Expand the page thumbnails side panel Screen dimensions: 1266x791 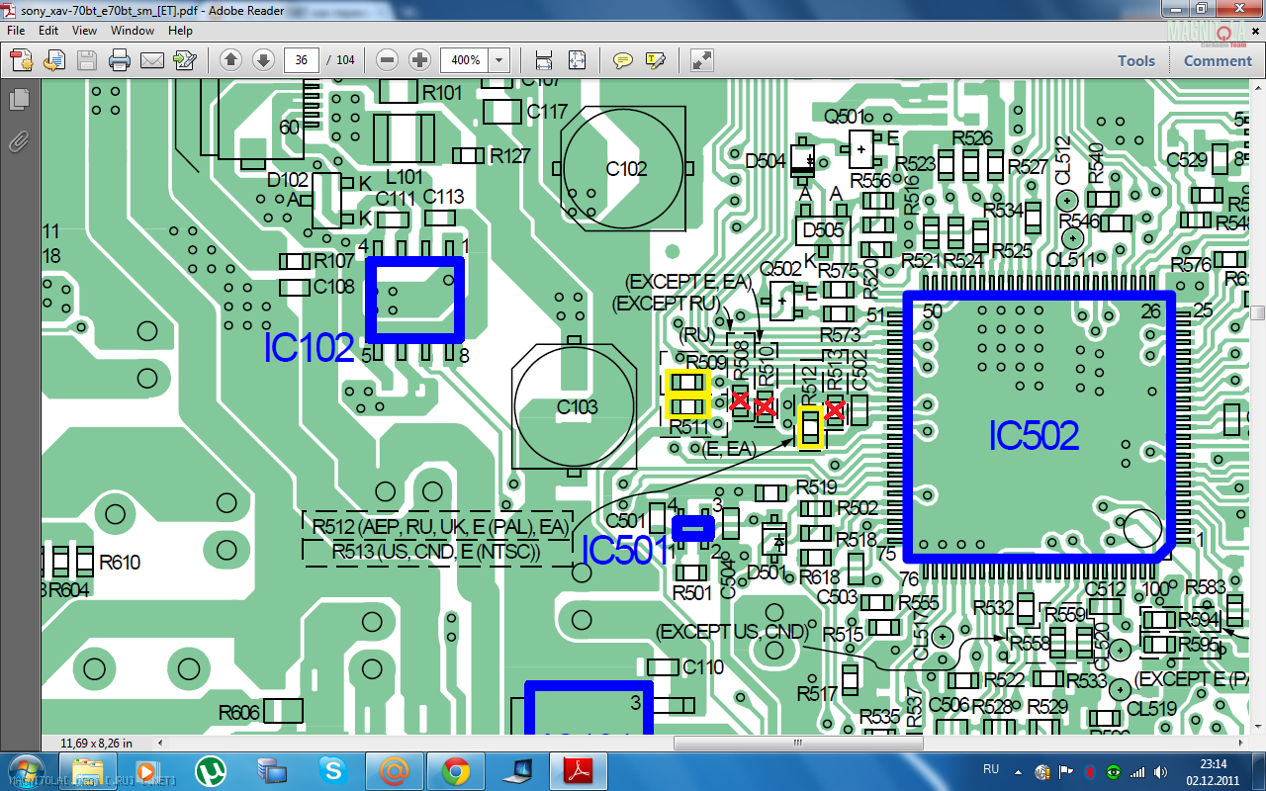19,100
